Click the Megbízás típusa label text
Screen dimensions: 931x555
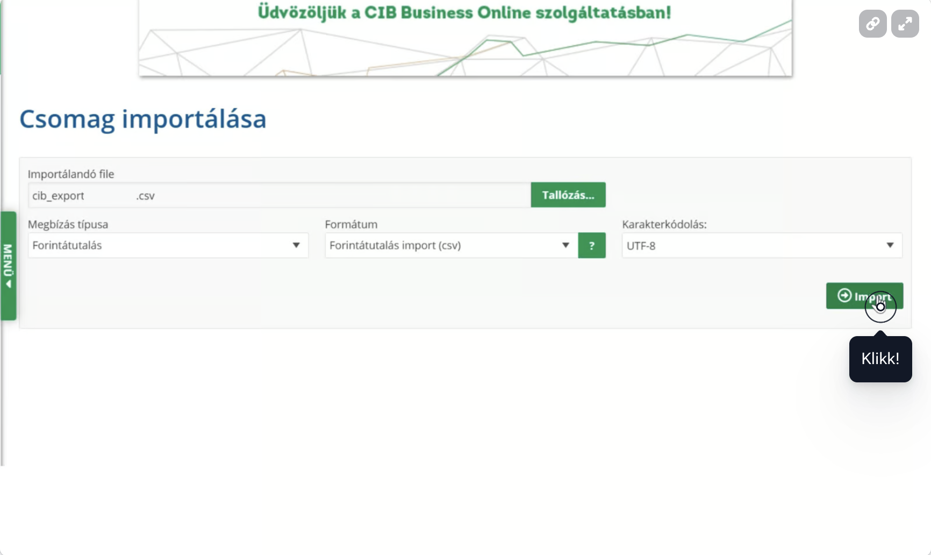click(x=68, y=224)
